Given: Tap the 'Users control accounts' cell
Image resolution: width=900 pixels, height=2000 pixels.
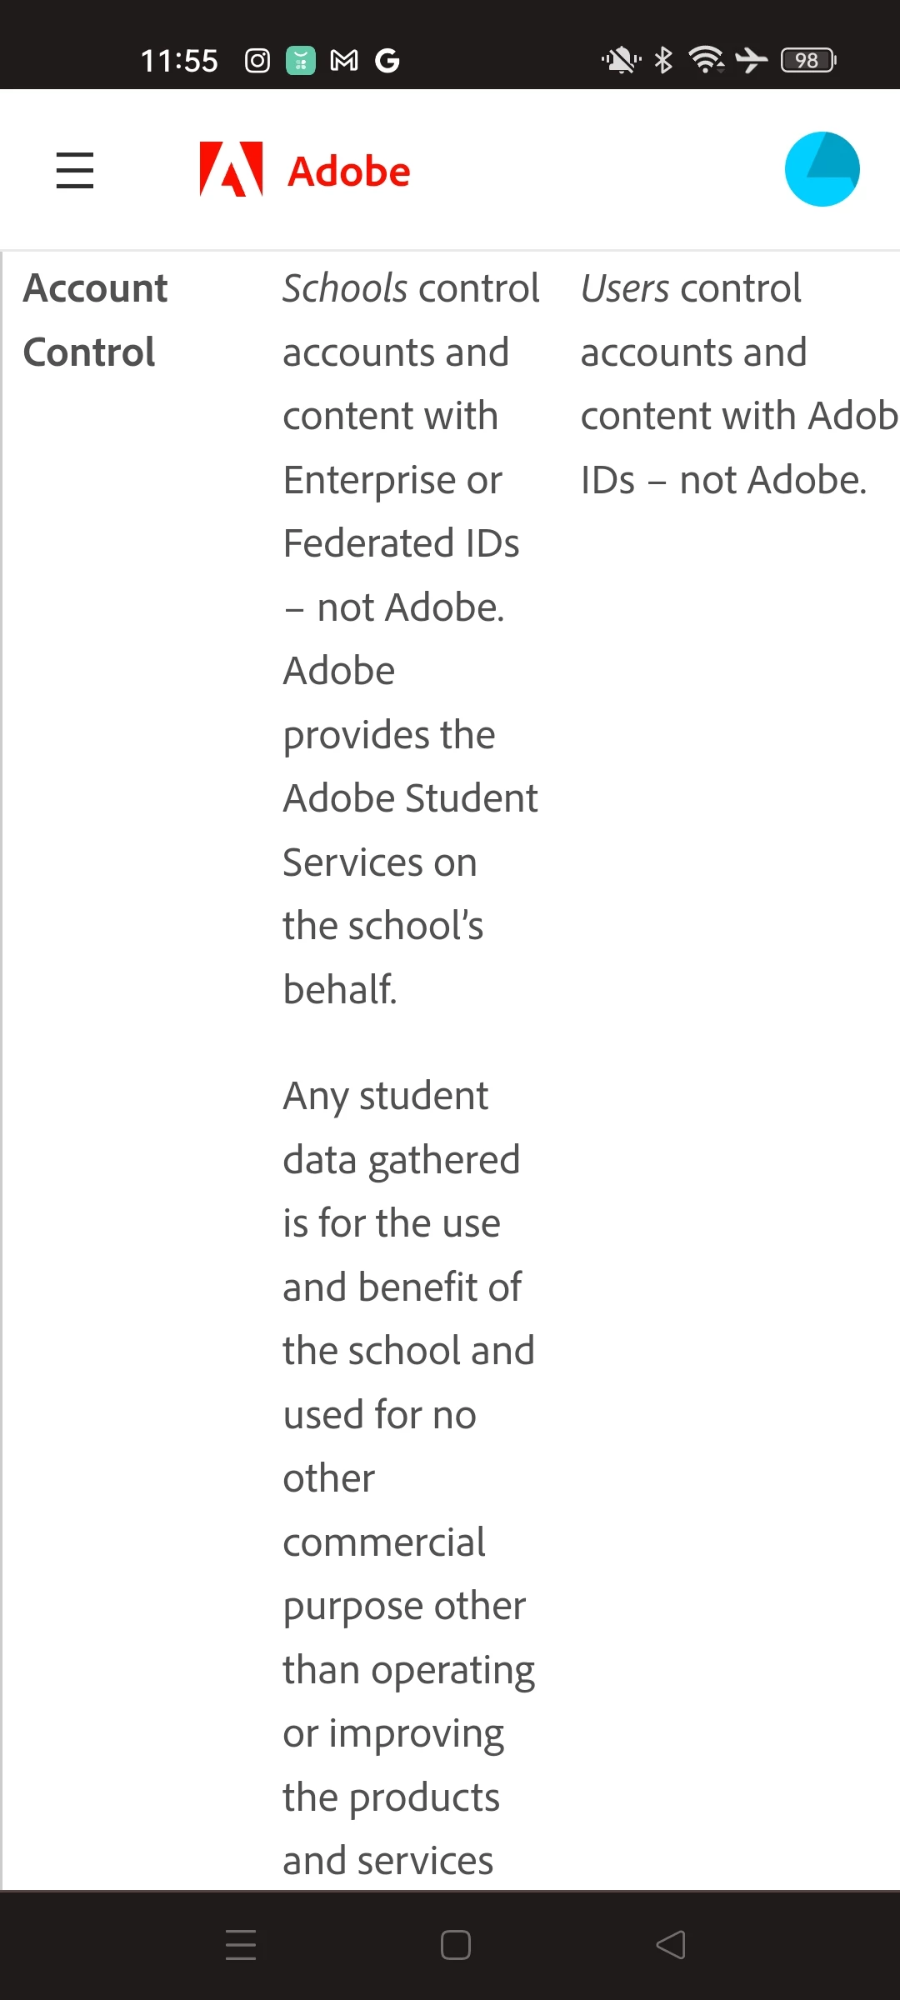Looking at the screenshot, I should pyautogui.click(x=738, y=384).
